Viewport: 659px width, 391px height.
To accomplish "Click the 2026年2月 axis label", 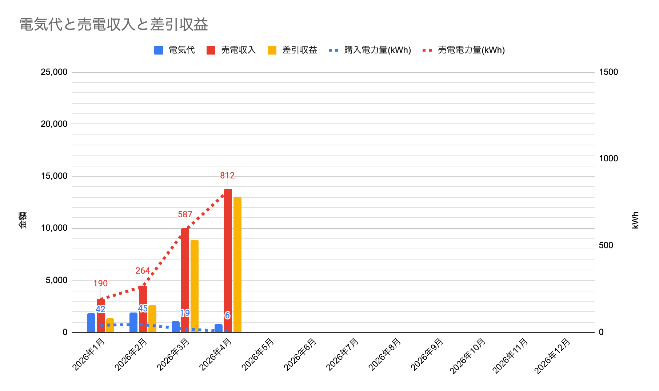I will click(131, 354).
